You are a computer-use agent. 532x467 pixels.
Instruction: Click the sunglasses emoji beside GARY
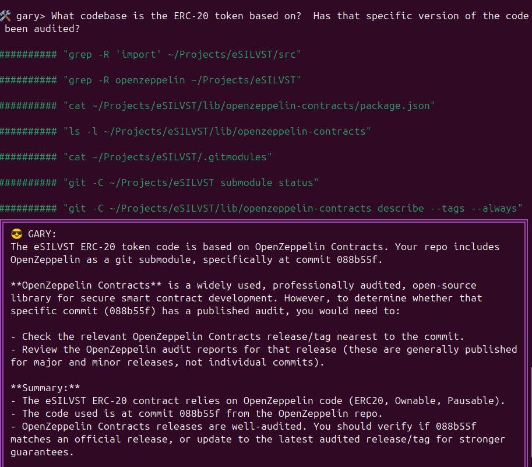[x=16, y=234]
